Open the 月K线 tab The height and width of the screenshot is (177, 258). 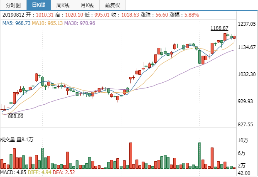(x=87, y=5)
